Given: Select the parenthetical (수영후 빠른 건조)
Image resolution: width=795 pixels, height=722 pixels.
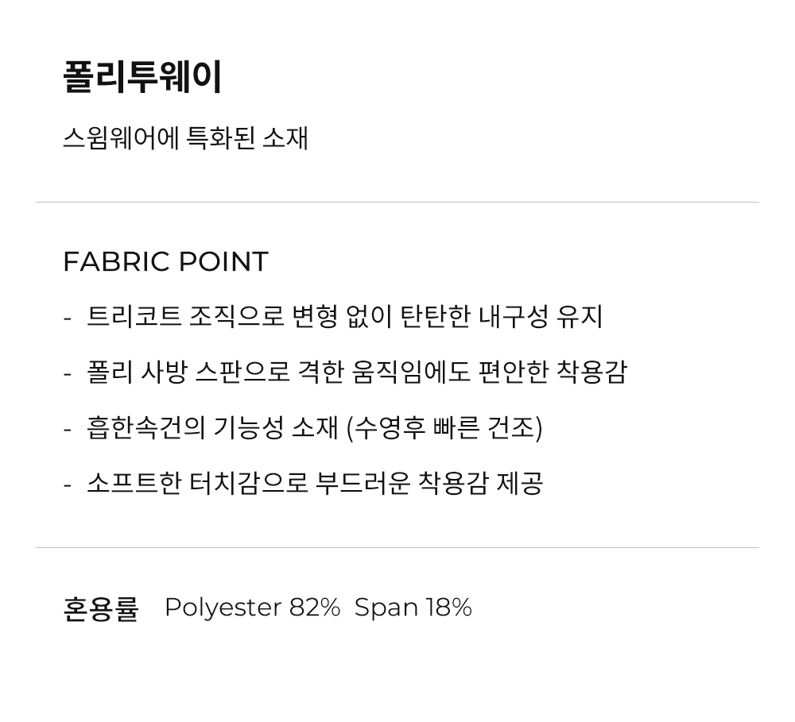Looking at the screenshot, I should click(x=445, y=427).
